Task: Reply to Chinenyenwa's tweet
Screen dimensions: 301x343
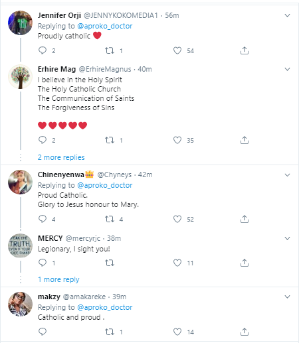Action: [43, 219]
